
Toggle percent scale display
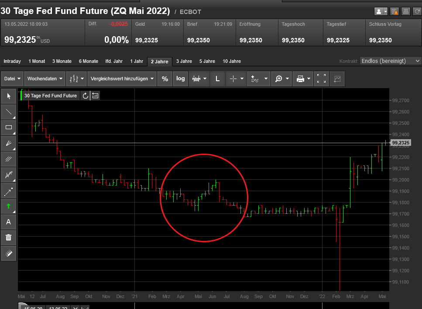point(165,79)
